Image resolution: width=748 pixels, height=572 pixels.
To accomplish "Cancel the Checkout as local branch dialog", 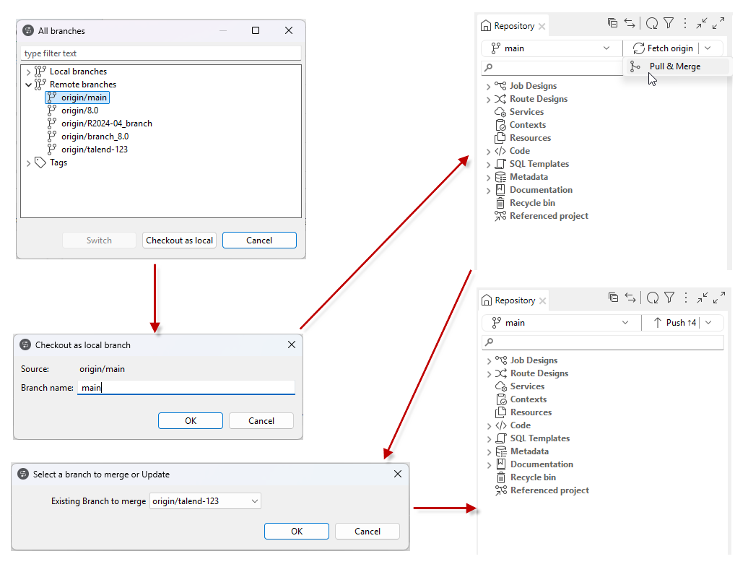I will 261,421.
